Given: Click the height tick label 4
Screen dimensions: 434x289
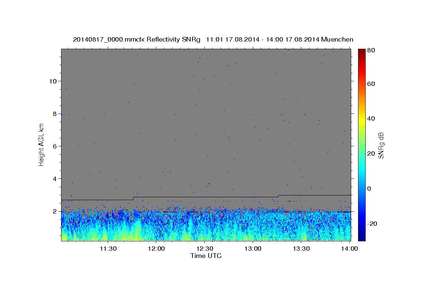Looking at the screenshot, I should [x=55, y=178].
